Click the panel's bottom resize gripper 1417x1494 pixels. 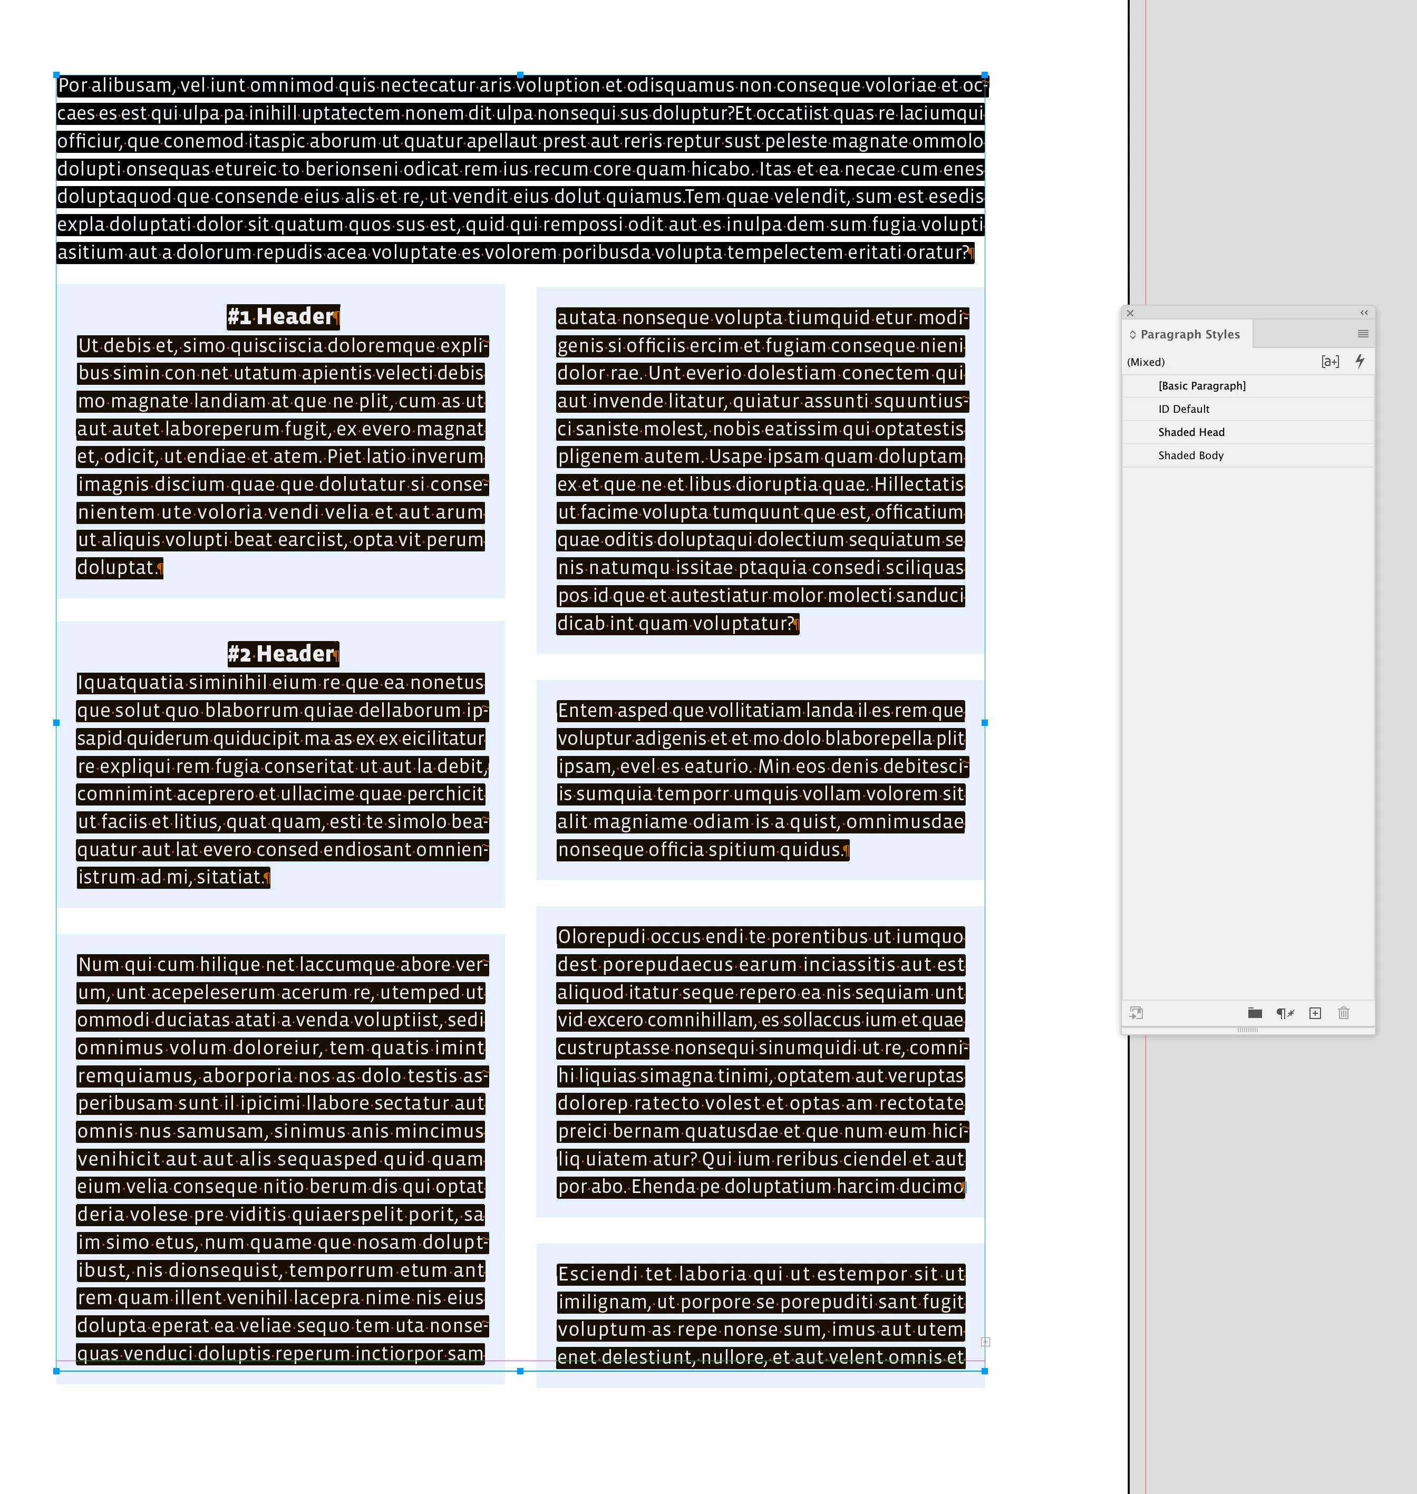coord(1247,1030)
